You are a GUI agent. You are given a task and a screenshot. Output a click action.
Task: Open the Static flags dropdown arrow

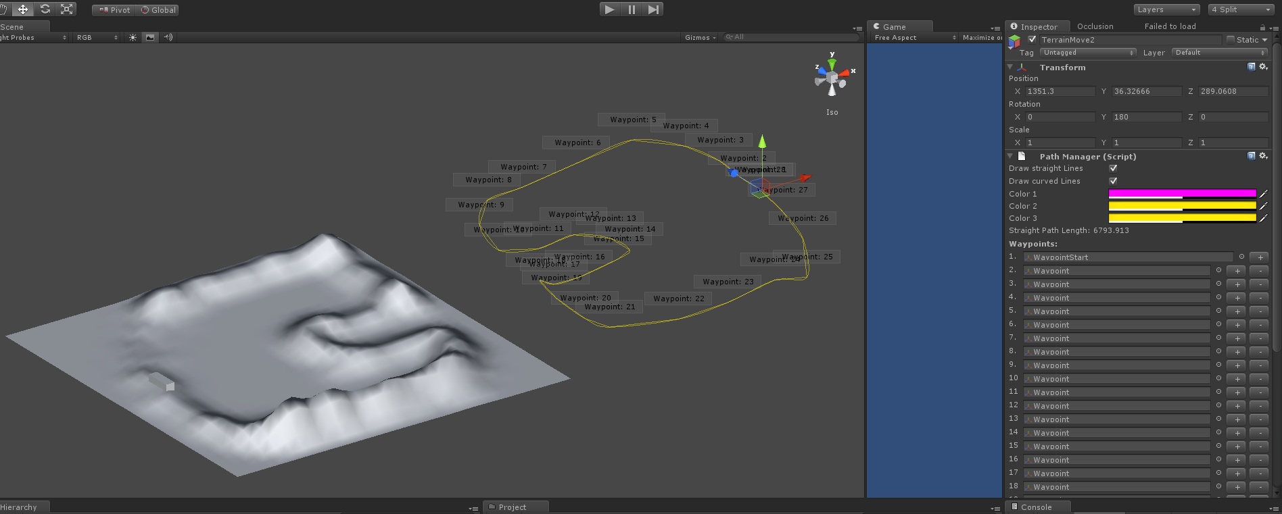[x=1264, y=40]
